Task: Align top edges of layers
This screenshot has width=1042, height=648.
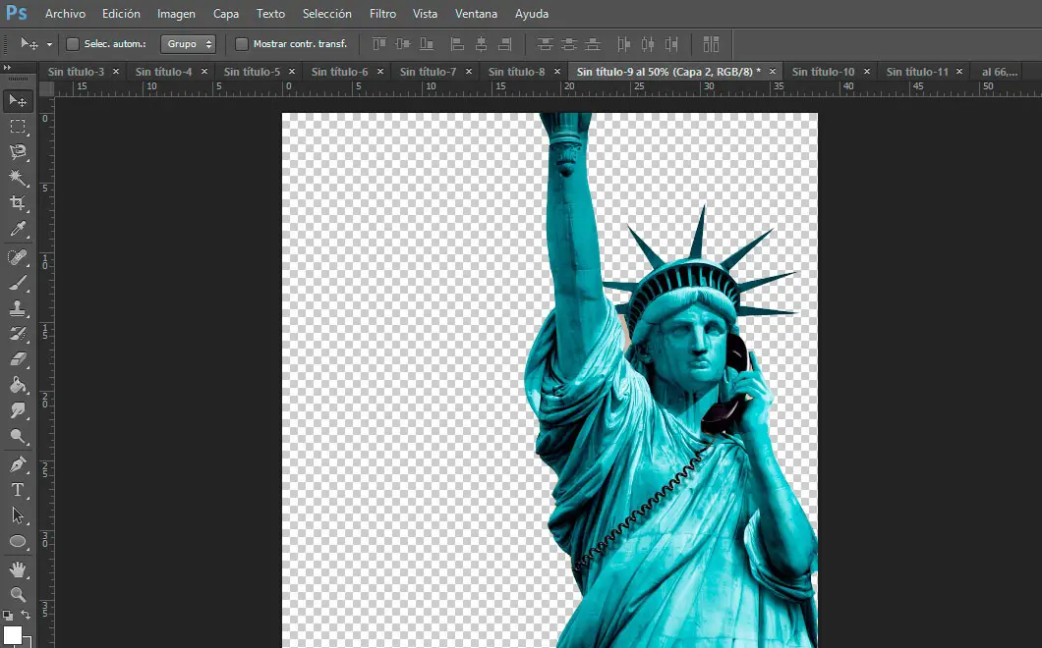Action: (378, 44)
